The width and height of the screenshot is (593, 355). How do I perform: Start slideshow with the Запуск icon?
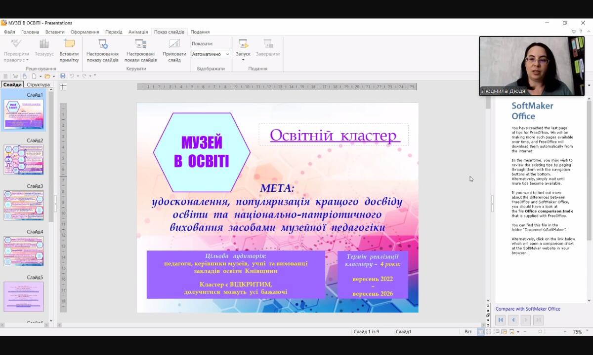(x=243, y=44)
